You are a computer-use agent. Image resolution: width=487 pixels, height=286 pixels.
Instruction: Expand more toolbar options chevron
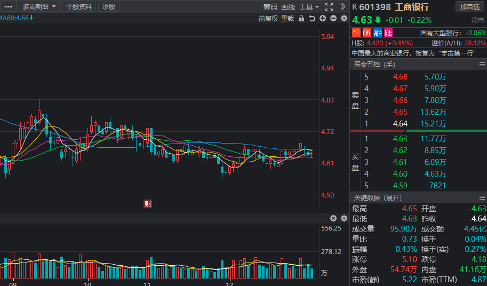342,6
